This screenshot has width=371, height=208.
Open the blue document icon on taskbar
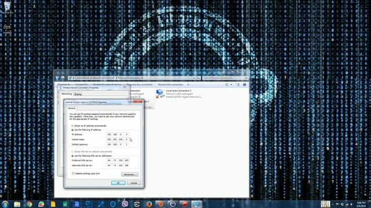77,204
